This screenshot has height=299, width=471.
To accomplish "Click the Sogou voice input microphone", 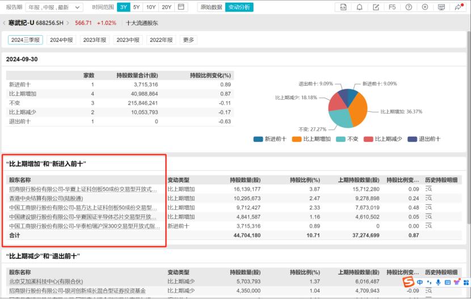I will pyautogui.click(x=438, y=282).
